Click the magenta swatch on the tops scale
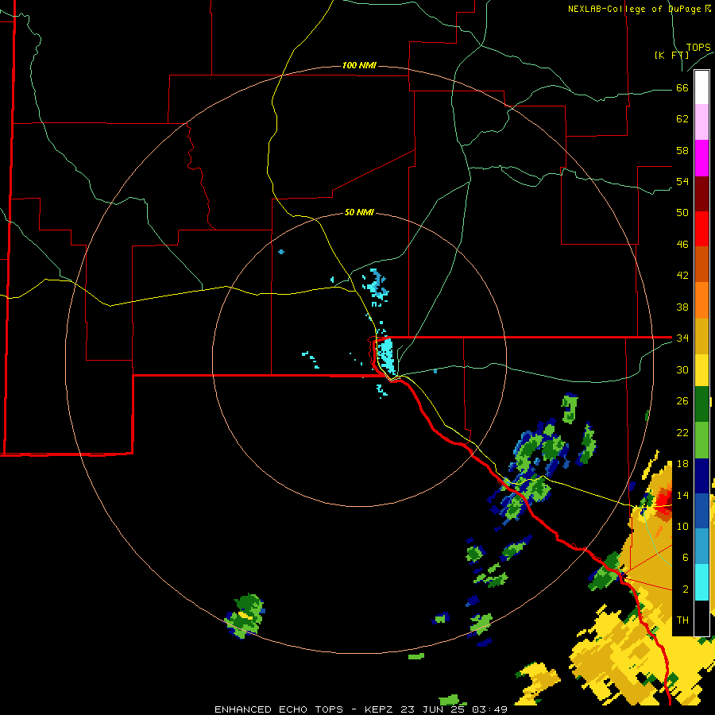This screenshot has height=715, width=715. coord(701,158)
